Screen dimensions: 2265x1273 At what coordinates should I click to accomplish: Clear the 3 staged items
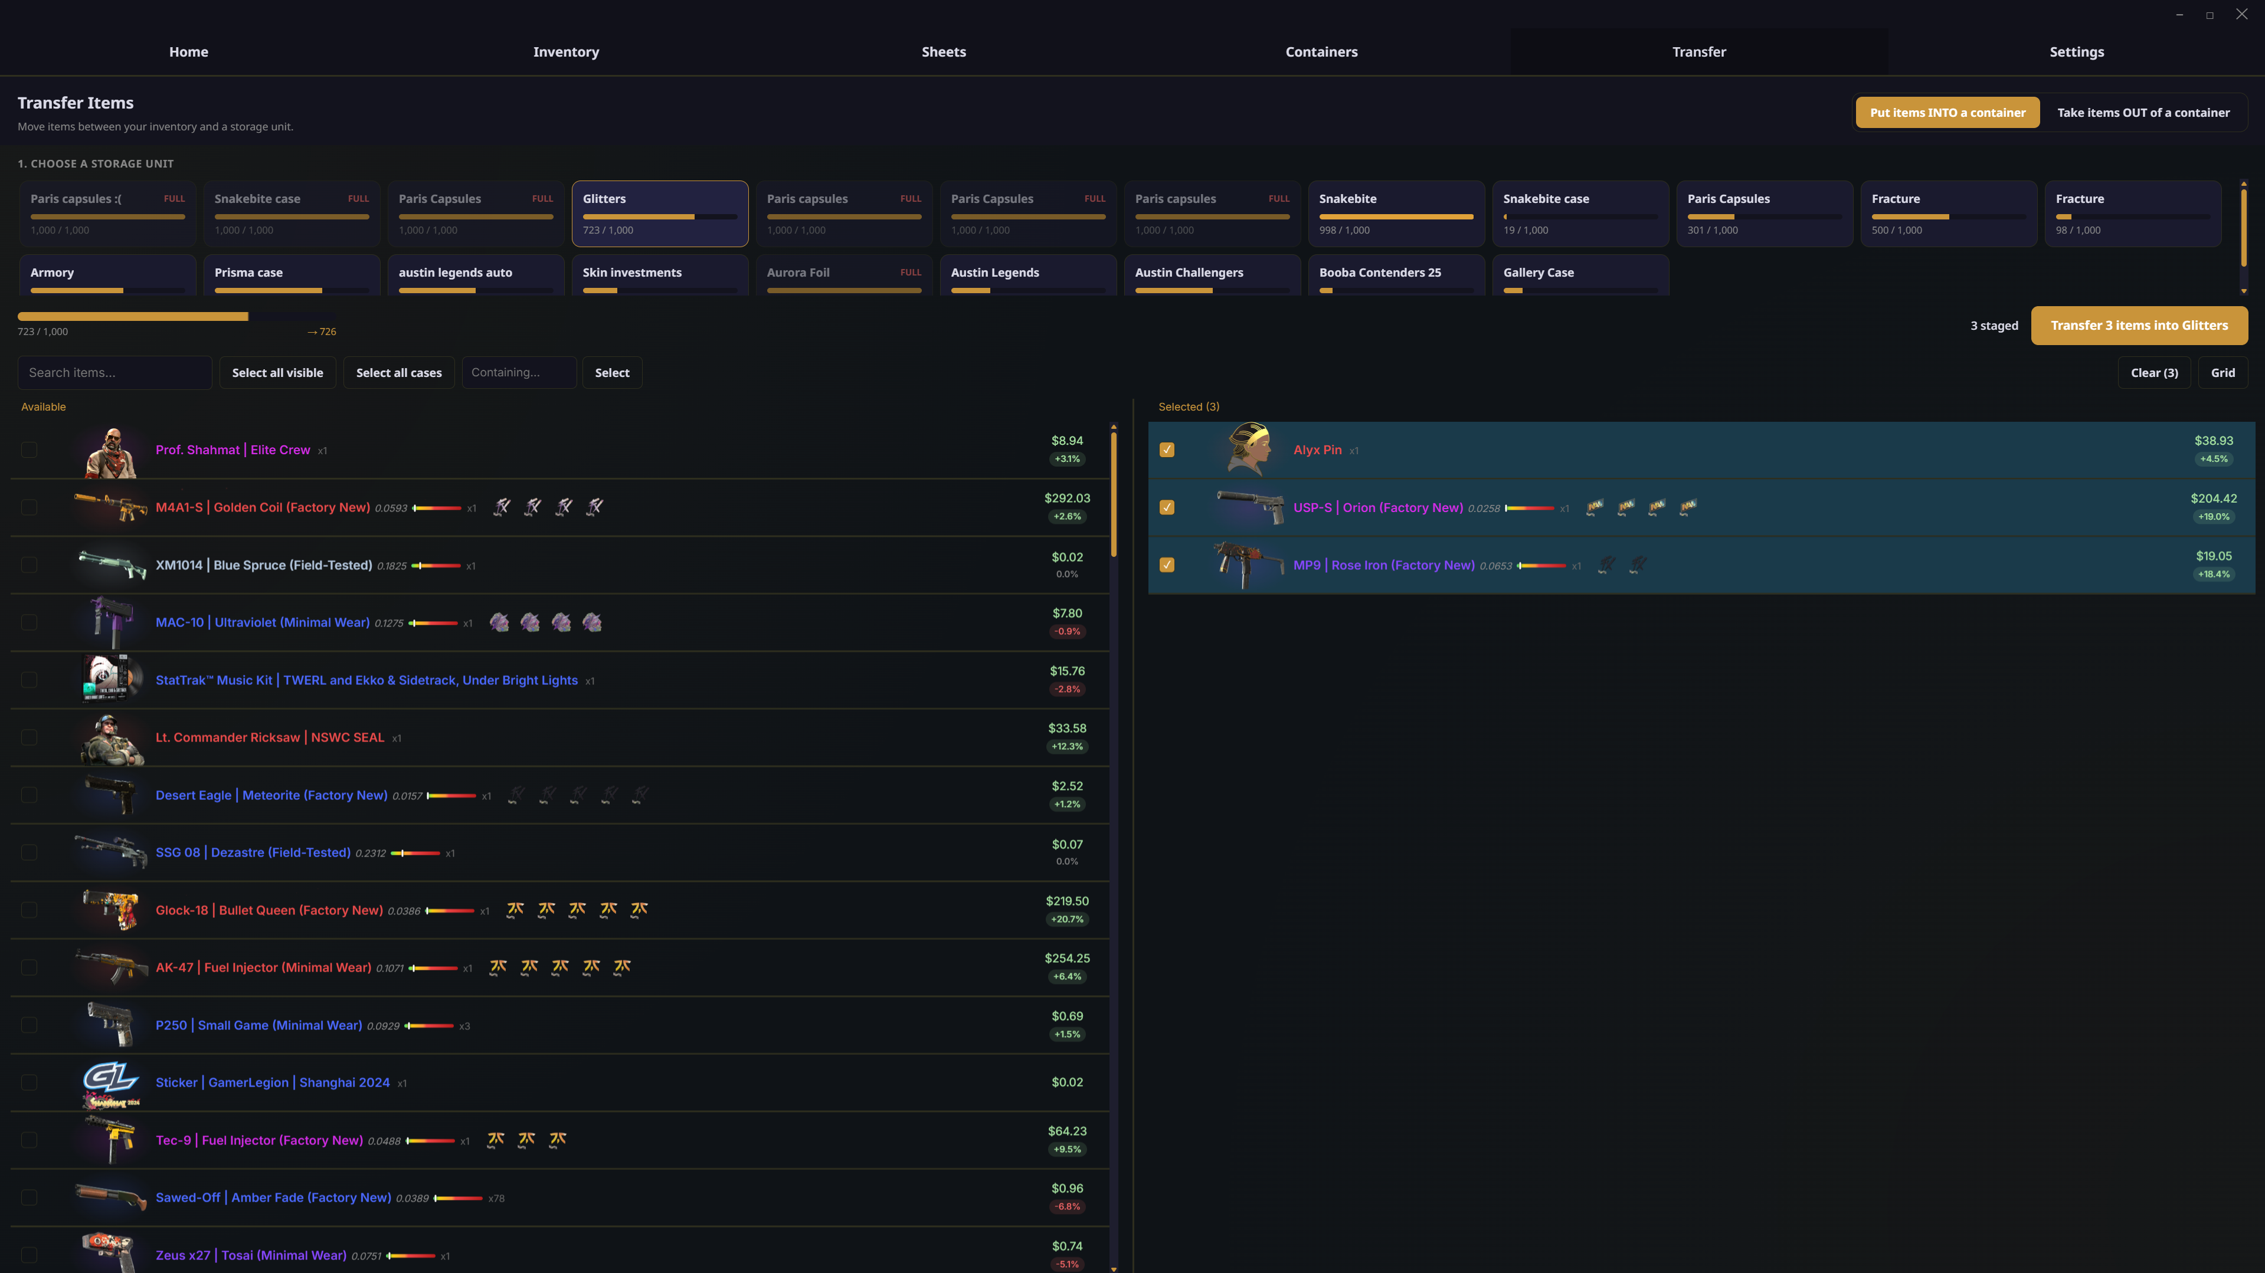point(2154,373)
